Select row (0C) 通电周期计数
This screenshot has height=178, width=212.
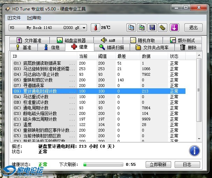point(99,108)
